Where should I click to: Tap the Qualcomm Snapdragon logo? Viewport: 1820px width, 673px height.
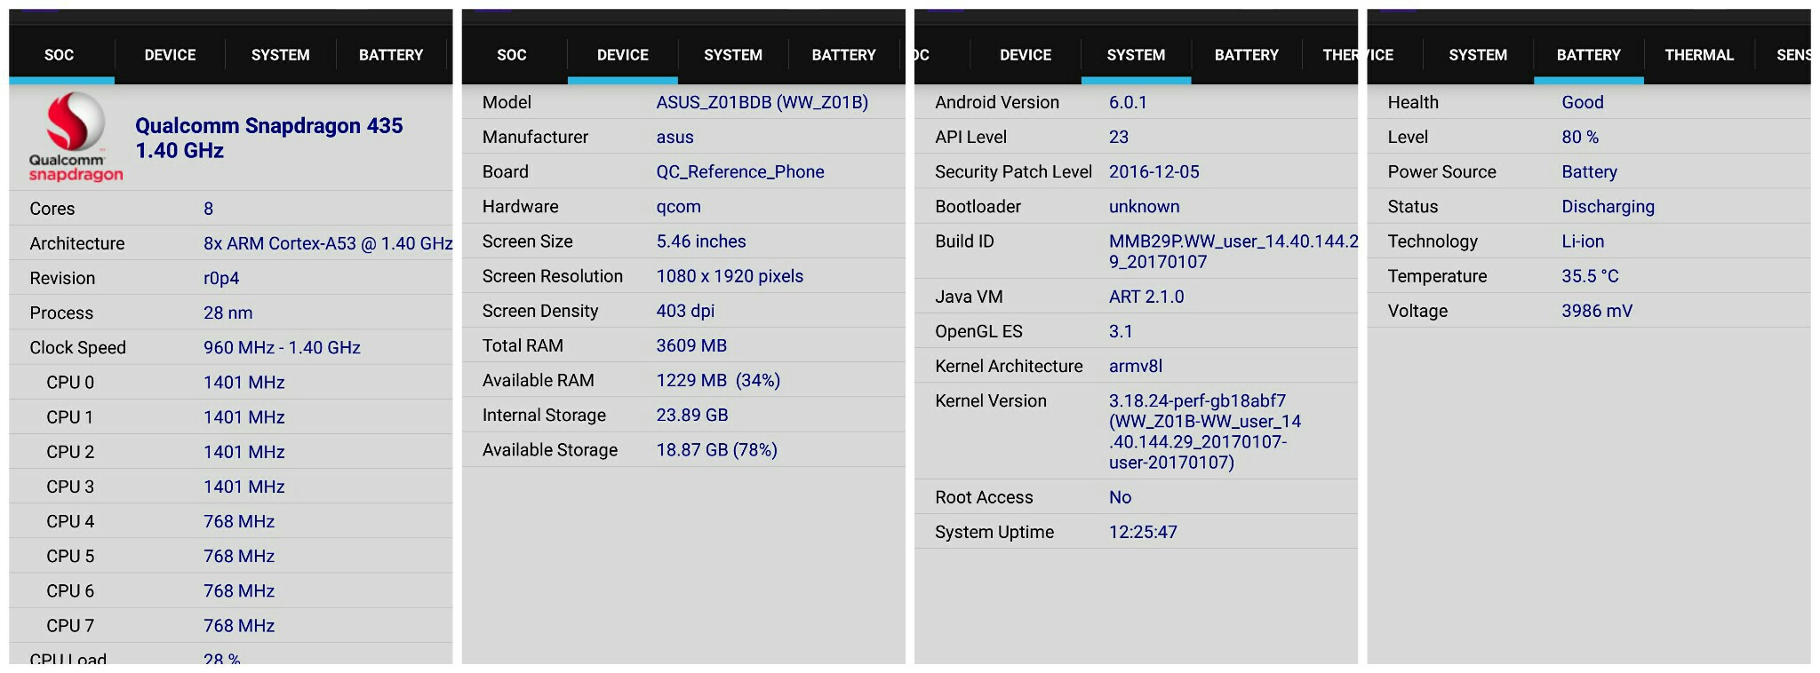click(76, 138)
